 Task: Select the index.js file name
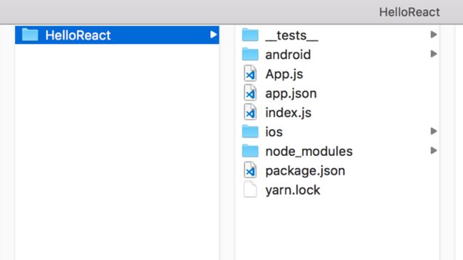288,113
